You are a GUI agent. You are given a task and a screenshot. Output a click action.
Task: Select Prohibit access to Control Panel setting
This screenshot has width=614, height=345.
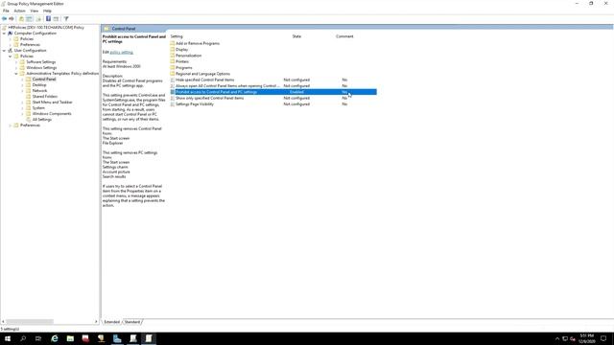point(273,92)
